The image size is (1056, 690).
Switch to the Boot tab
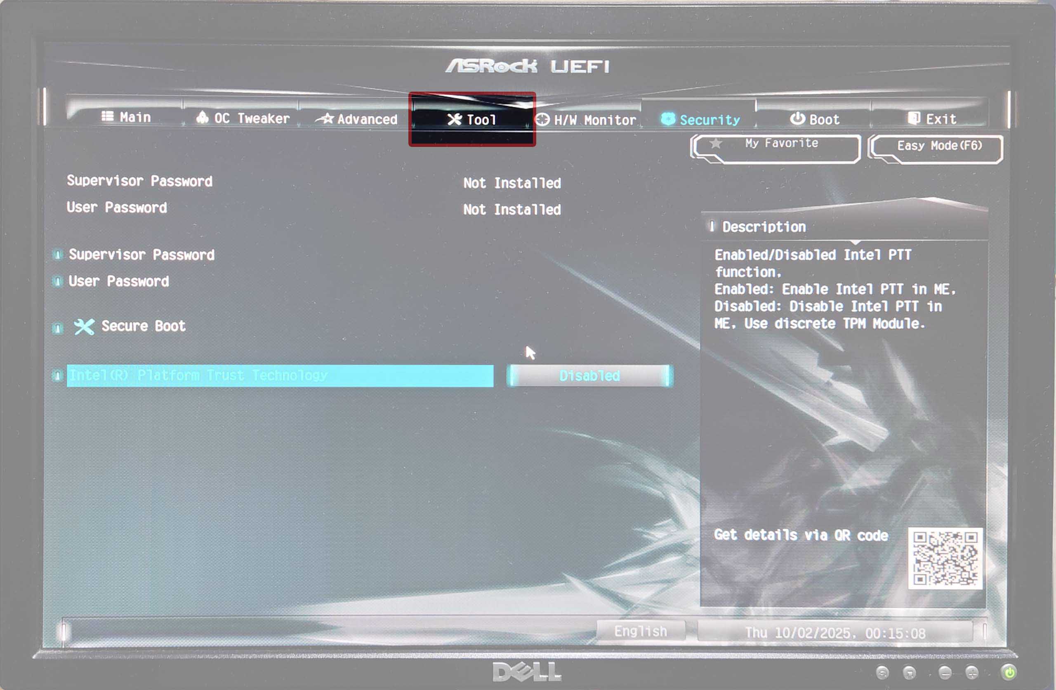(816, 118)
